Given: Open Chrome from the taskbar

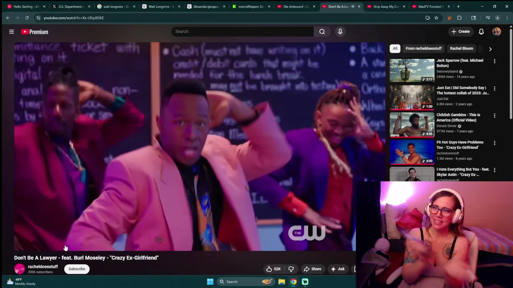Looking at the screenshot, I should (x=293, y=282).
